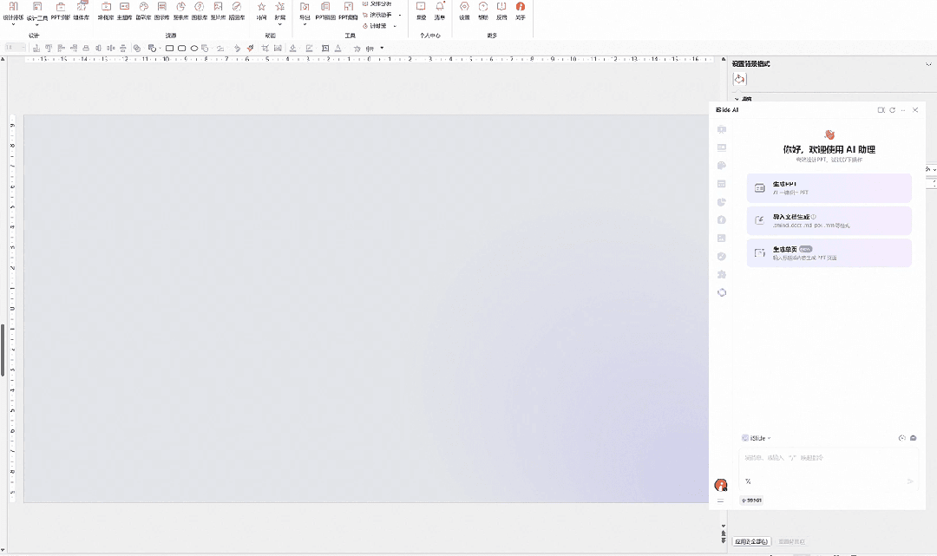Open the 图表库 chart library

pos(181,10)
